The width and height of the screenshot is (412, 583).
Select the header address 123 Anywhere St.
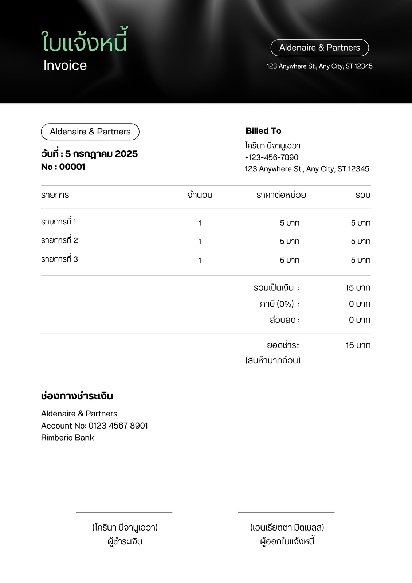point(319,66)
